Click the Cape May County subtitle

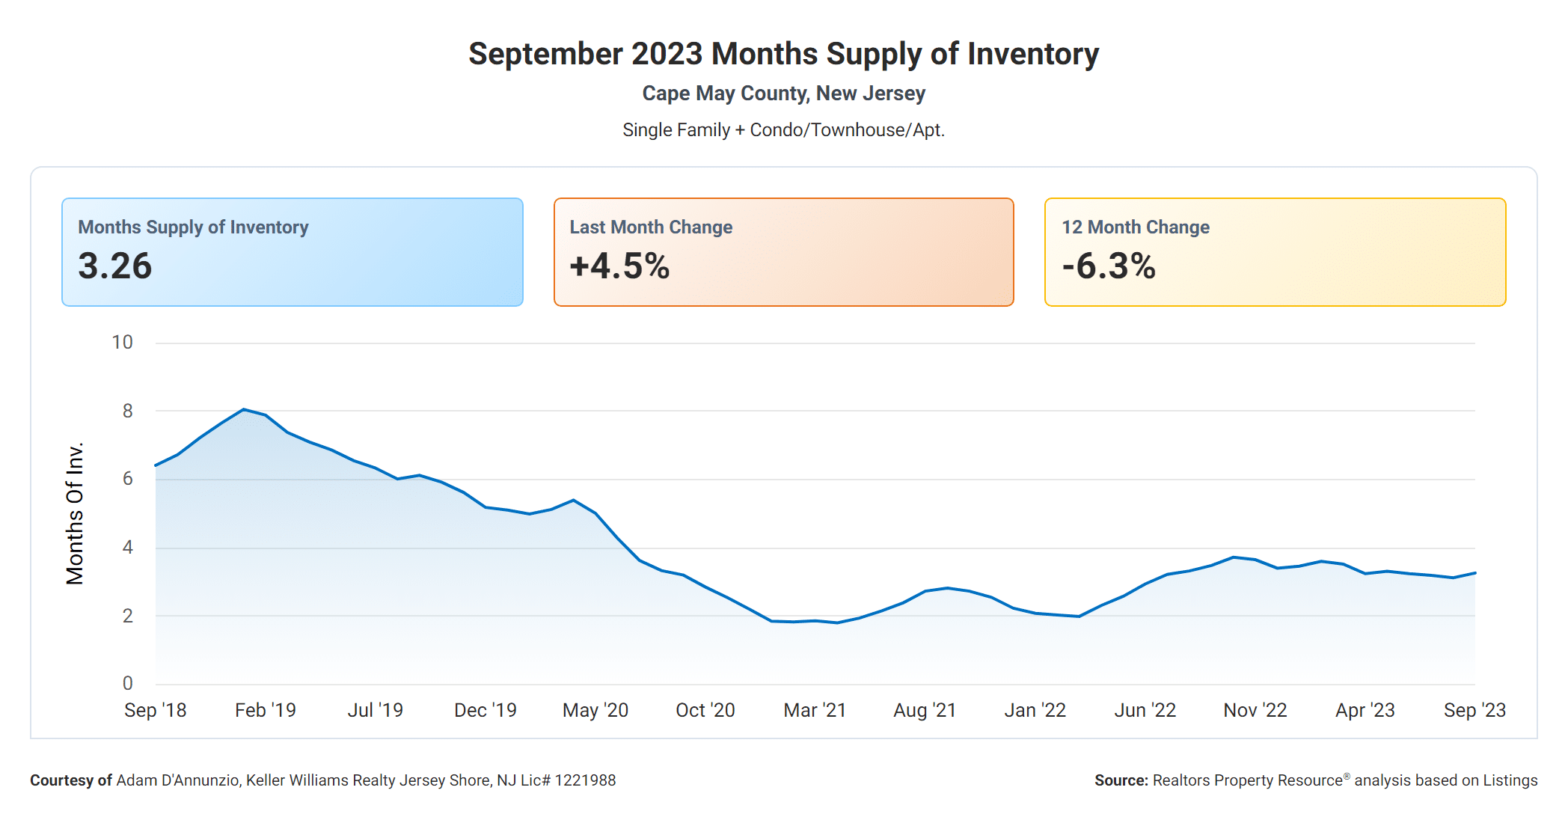click(783, 94)
